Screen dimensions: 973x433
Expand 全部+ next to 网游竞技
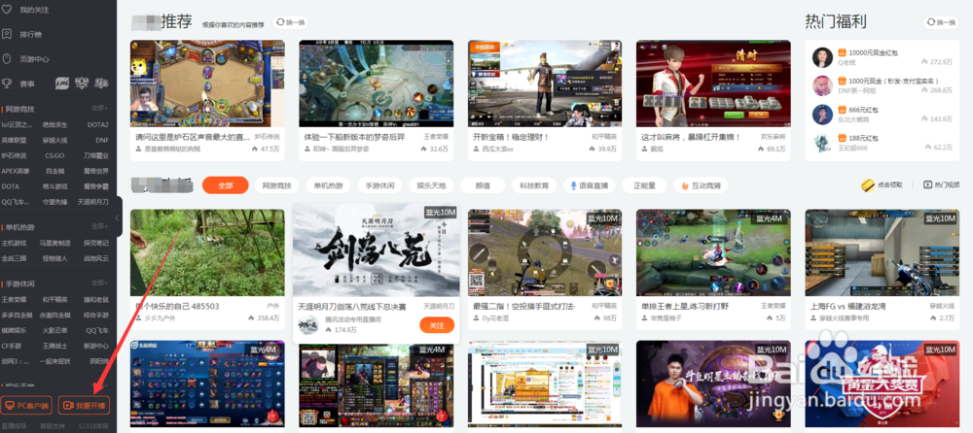[x=100, y=109]
